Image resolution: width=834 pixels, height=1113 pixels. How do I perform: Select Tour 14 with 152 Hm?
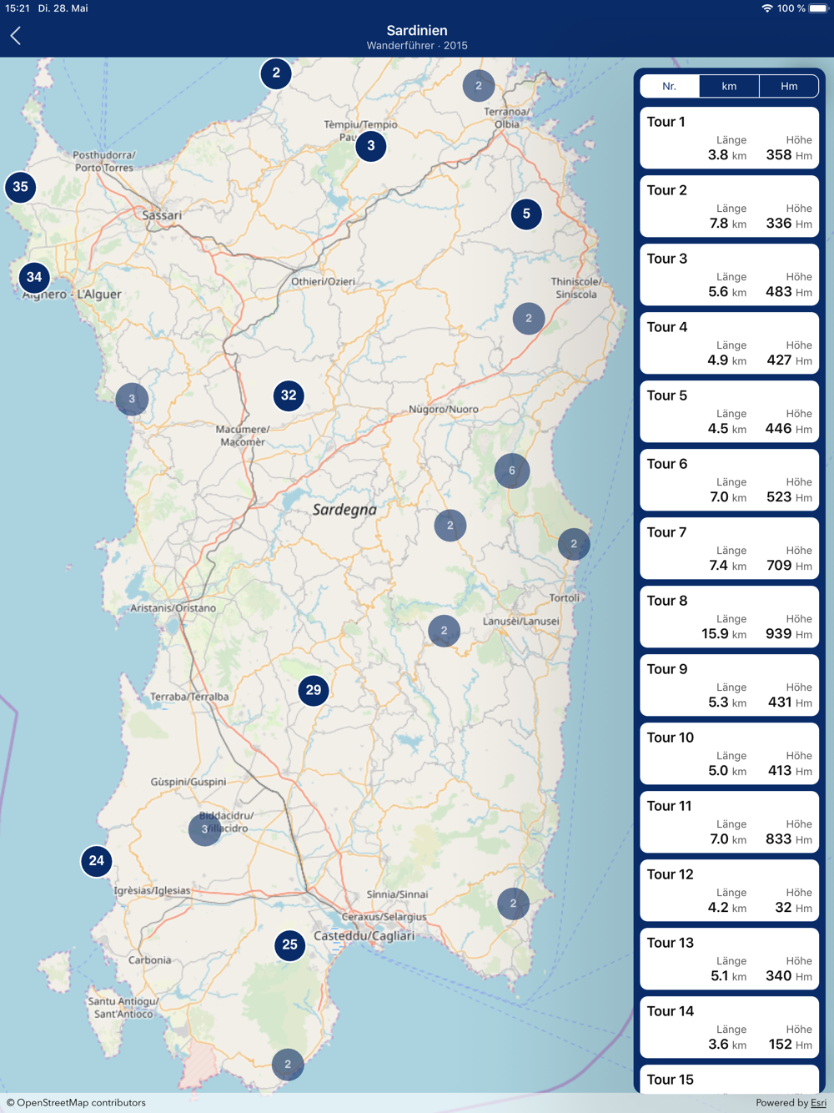(729, 1027)
